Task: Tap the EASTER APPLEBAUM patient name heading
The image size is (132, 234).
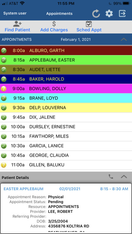Action: 24,189
